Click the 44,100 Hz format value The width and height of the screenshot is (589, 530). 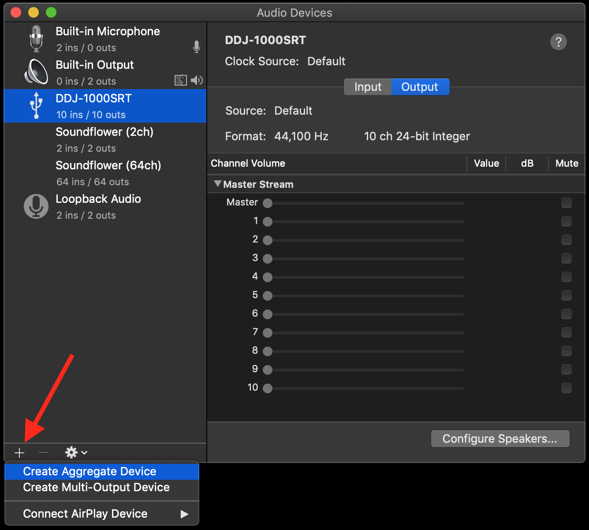[x=301, y=136]
